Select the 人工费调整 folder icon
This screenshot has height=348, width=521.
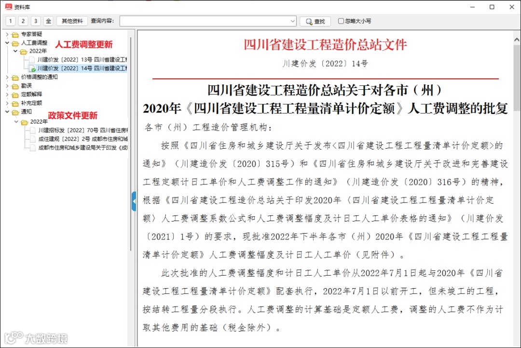click(x=15, y=43)
